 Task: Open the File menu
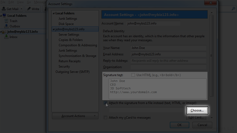(3, 2)
